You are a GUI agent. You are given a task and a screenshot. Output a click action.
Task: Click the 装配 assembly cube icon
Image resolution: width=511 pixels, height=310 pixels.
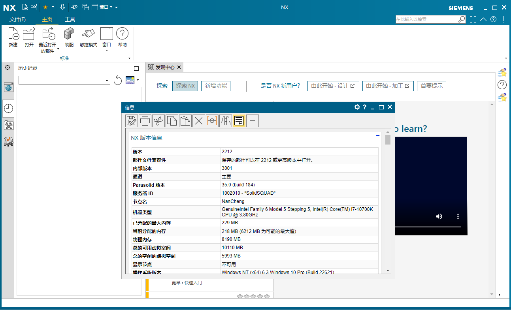[69, 34]
